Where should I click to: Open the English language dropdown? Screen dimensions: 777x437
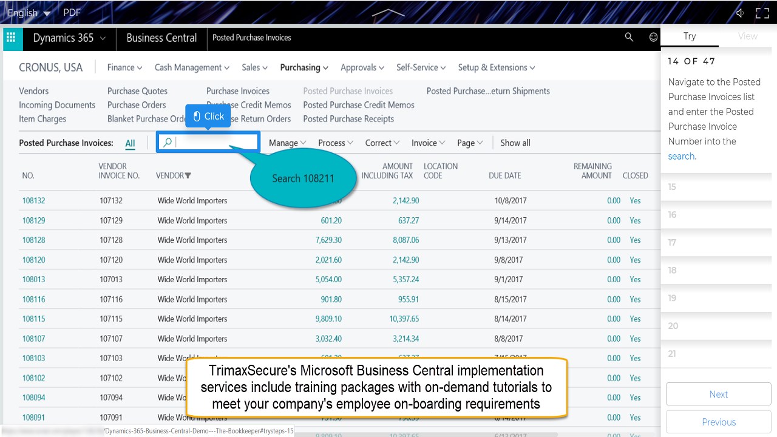click(30, 13)
